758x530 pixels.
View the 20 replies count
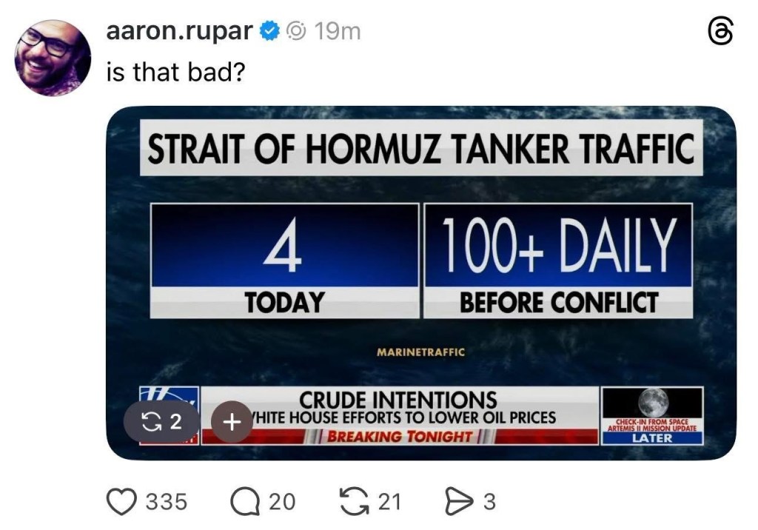281,503
